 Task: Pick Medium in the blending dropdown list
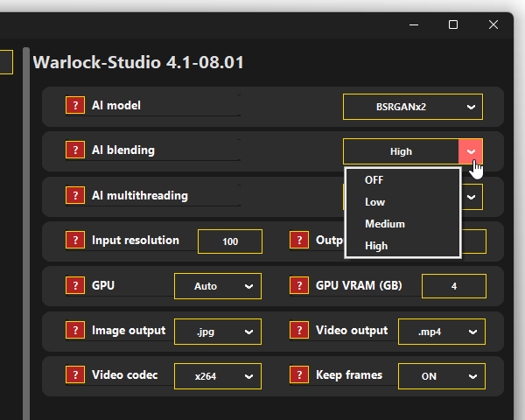click(x=384, y=224)
